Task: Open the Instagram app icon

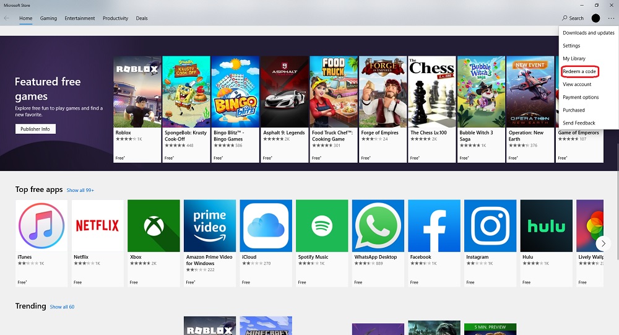Action: pyautogui.click(x=490, y=225)
